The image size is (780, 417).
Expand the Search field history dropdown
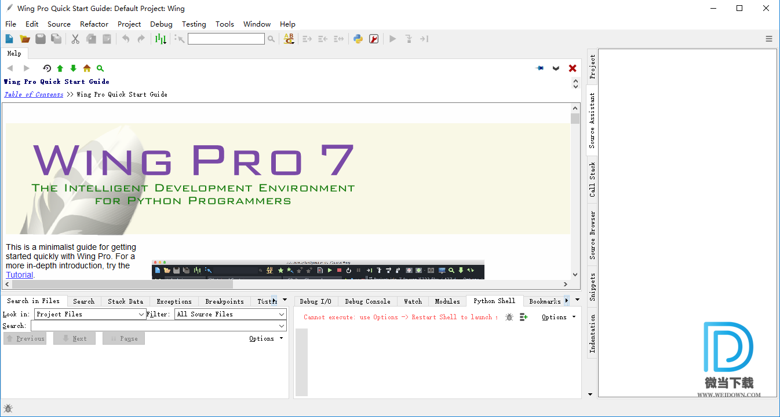pos(282,326)
